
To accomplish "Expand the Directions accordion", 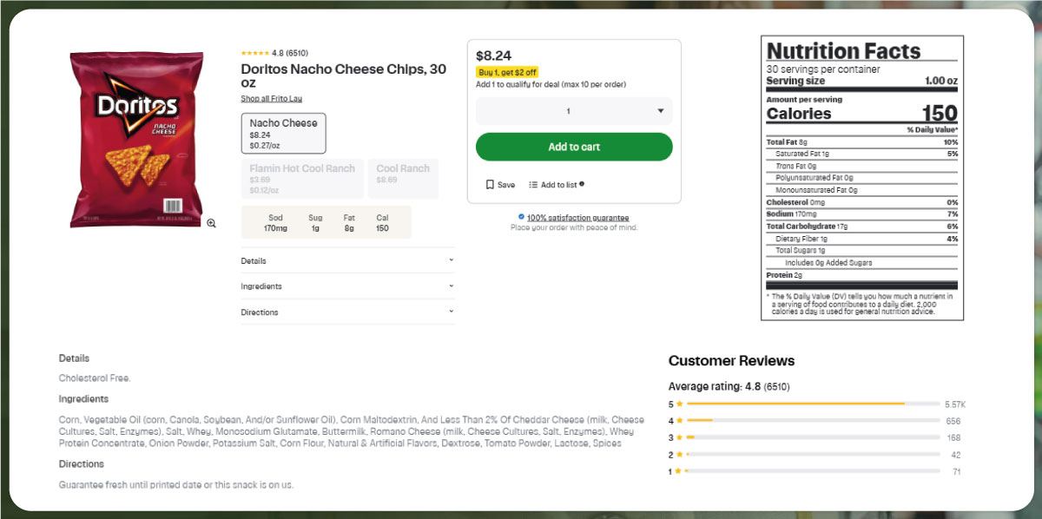I will click(347, 312).
